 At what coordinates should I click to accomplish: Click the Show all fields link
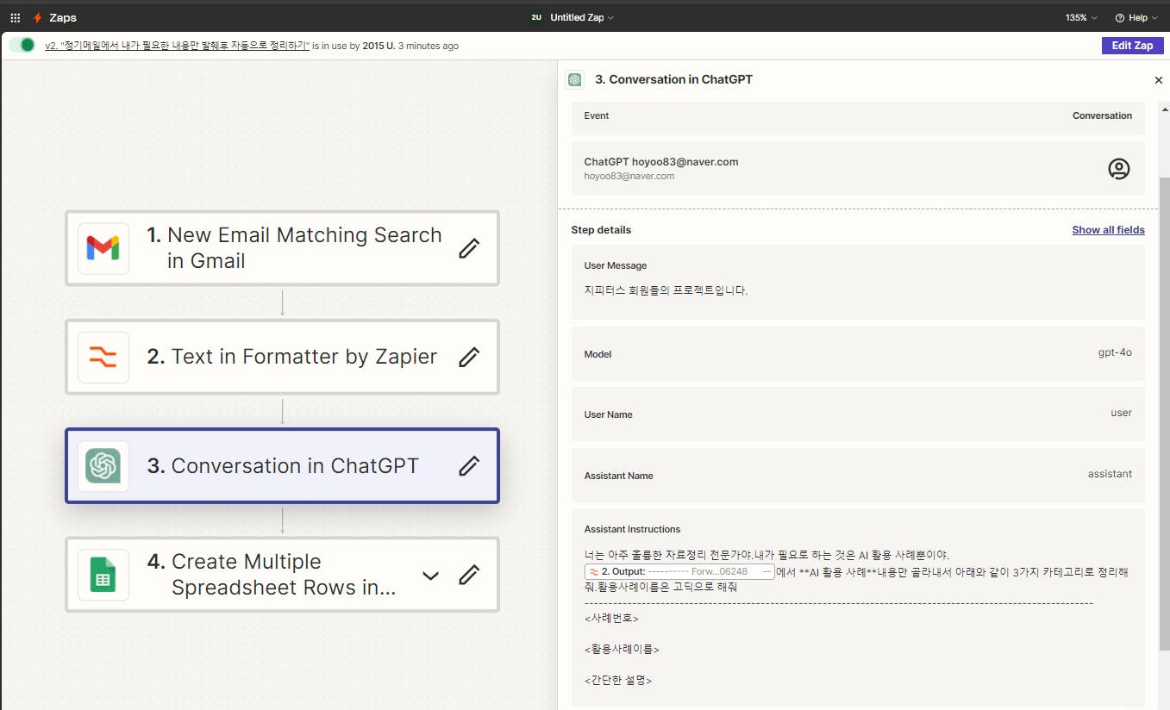[1108, 230]
